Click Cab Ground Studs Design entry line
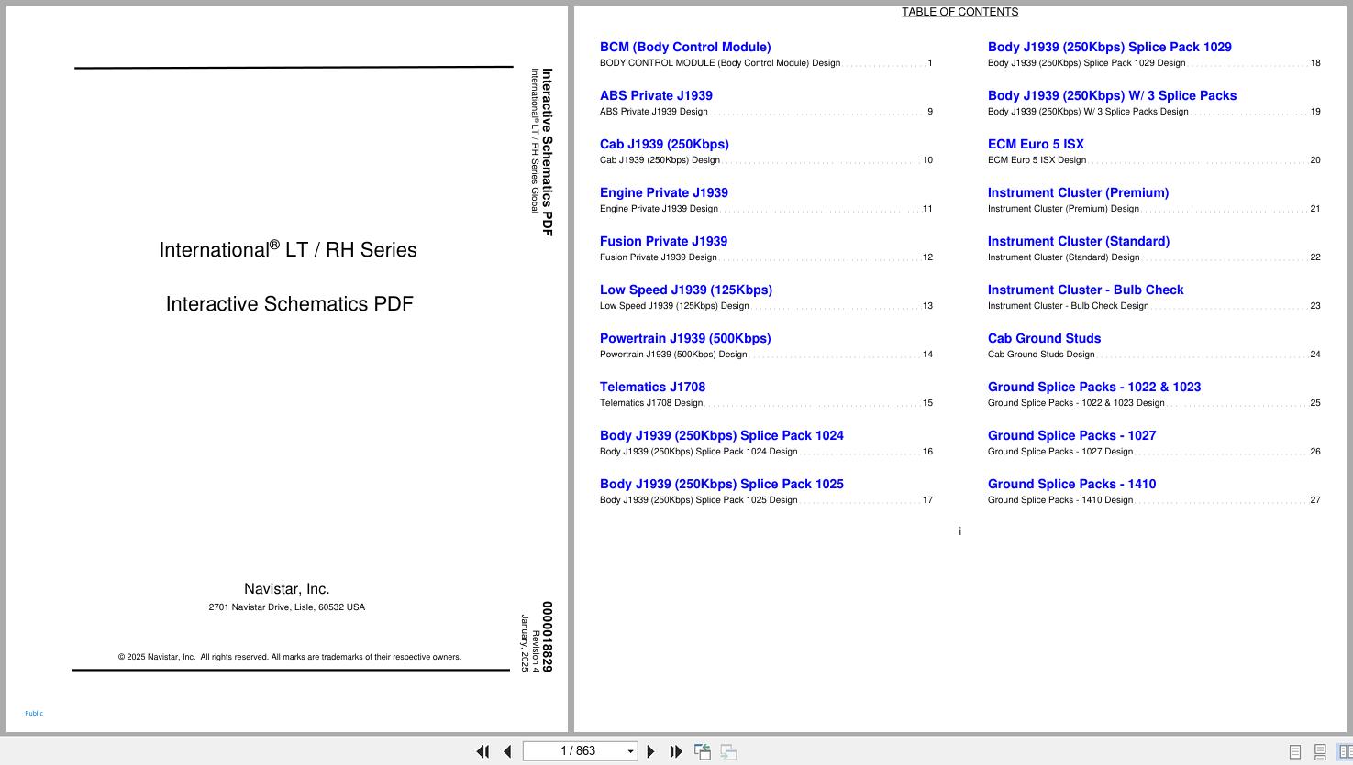 tap(1154, 355)
